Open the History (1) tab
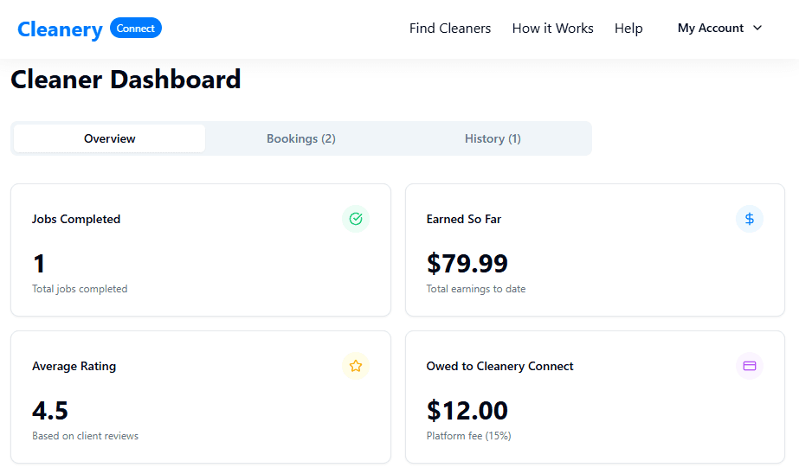This screenshot has width=799, height=474. point(493,138)
